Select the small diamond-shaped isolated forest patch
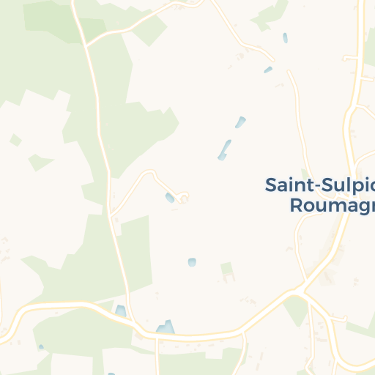Screen dimensions: 375x375 pos(16,140)
